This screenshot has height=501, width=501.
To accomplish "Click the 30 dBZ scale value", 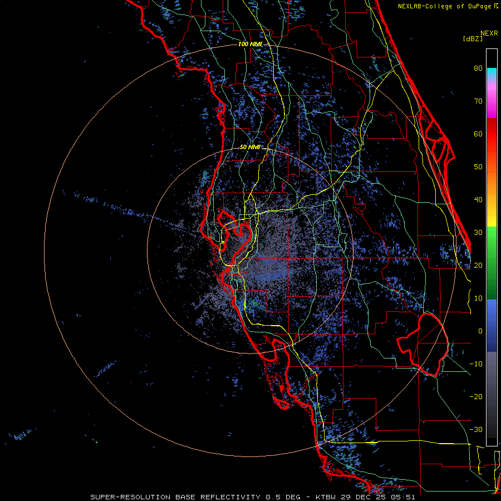I will pos(478,233).
